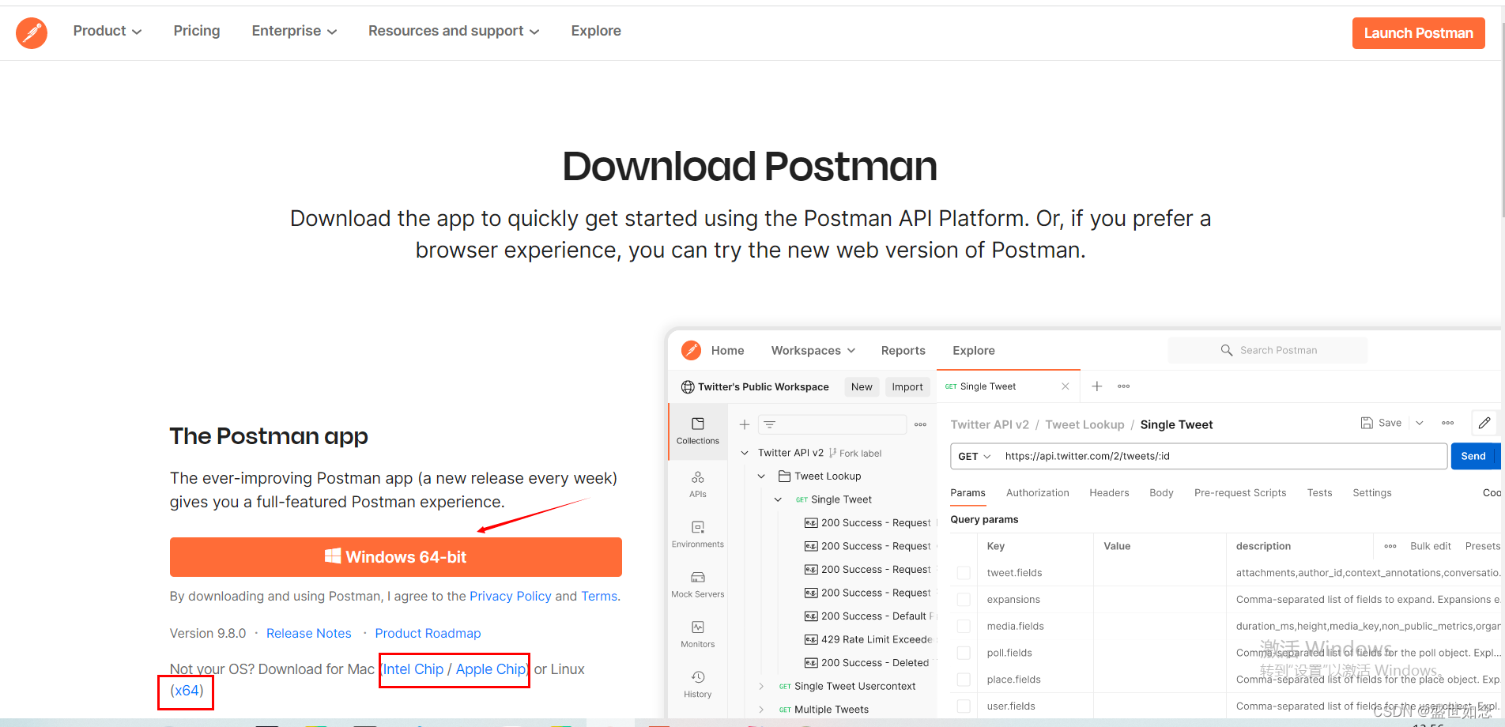Open the Resources and support dropdown

click(x=454, y=31)
